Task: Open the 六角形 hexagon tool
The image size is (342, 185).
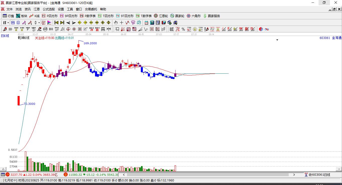Action: tap(194, 16)
